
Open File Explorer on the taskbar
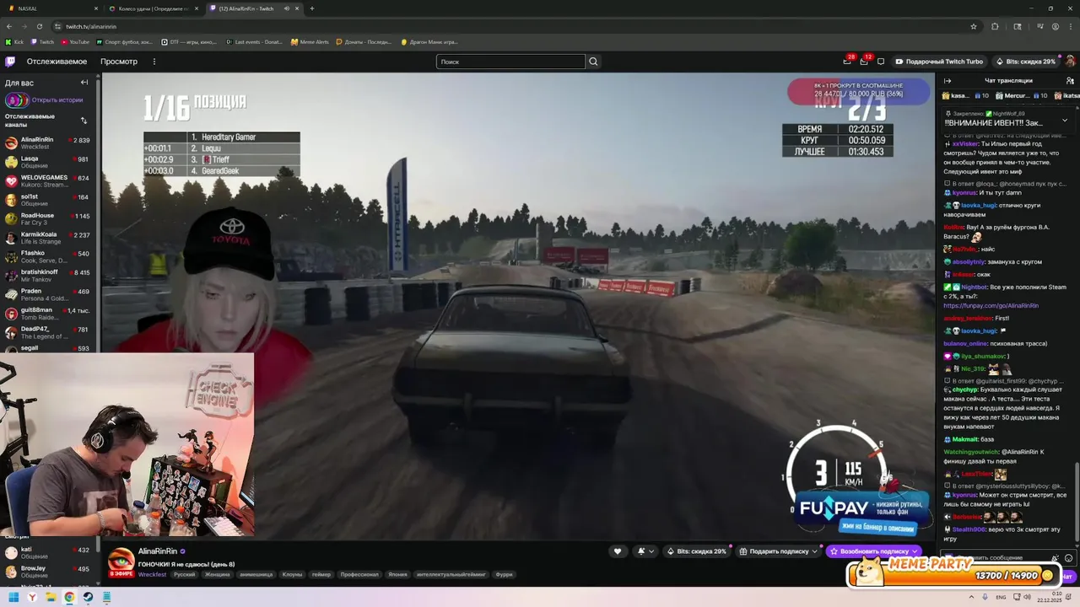click(51, 597)
